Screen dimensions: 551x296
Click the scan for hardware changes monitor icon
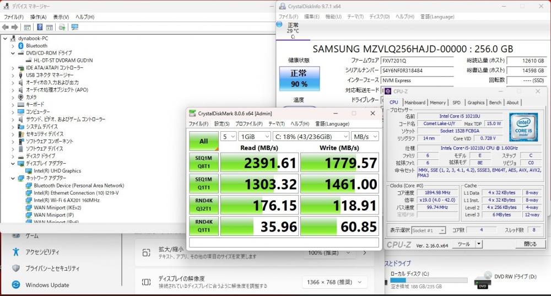coord(74,27)
